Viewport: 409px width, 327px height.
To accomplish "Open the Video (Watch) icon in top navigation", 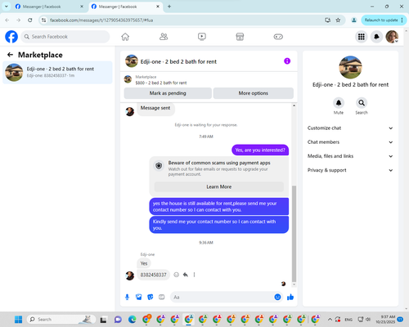I will click(x=202, y=37).
